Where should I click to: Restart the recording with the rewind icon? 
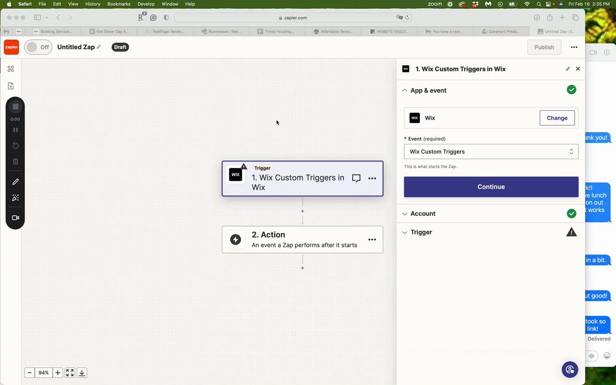(15, 145)
